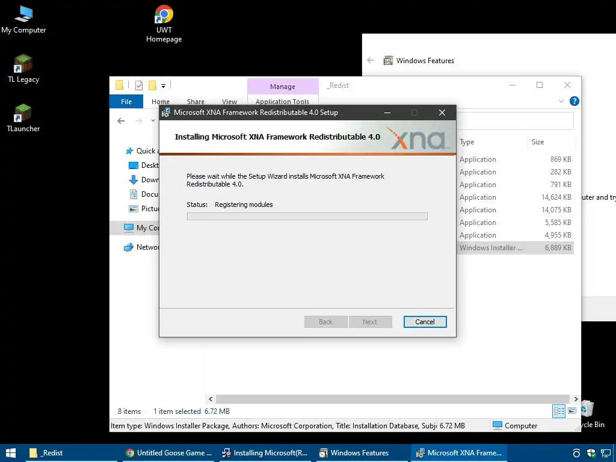The width and height of the screenshot is (616, 462).
Task: Click the back arrow in Windows Features
Action: (x=371, y=61)
